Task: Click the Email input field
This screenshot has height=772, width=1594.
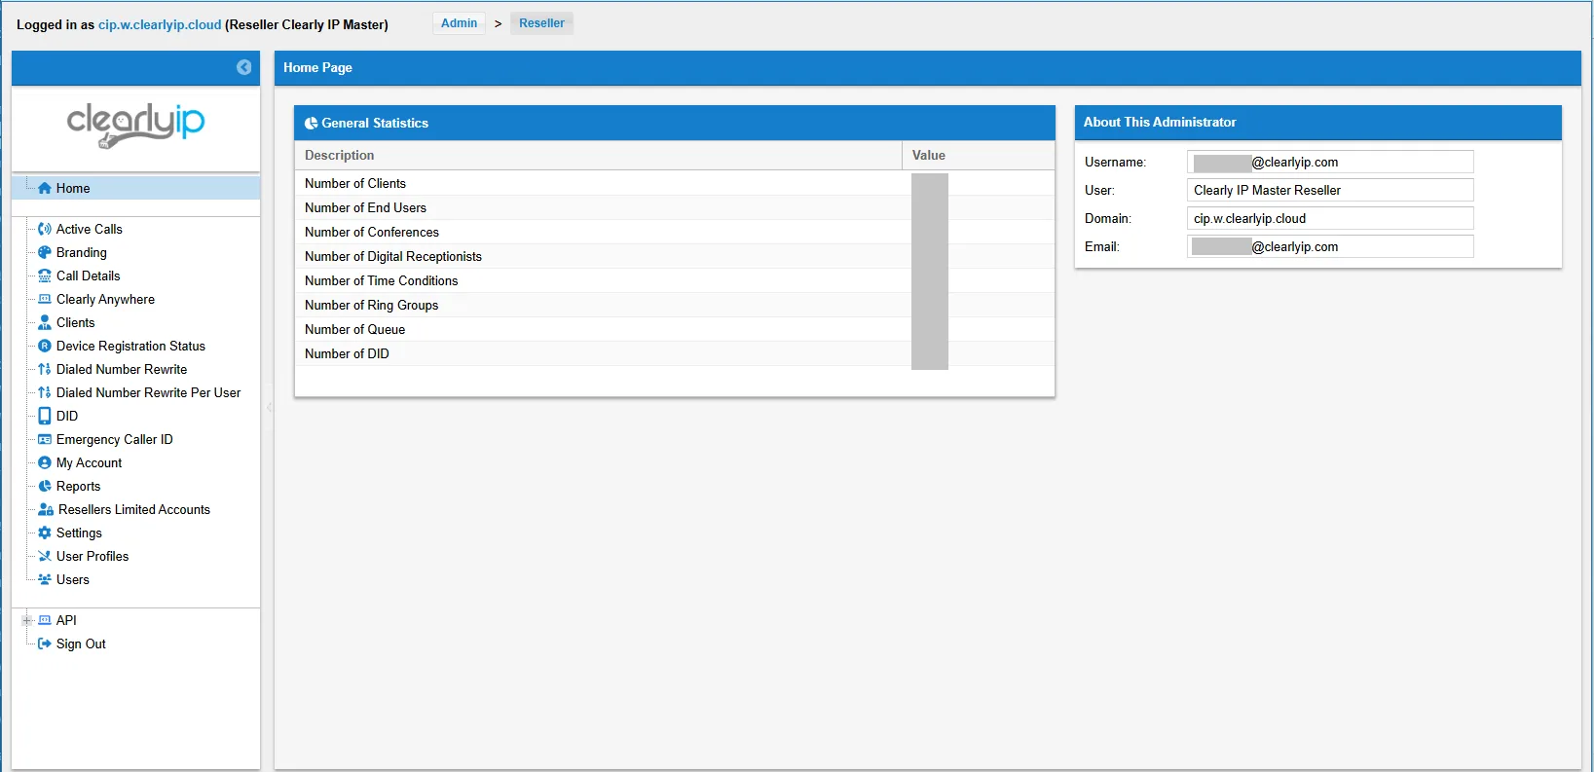Action: (1330, 246)
